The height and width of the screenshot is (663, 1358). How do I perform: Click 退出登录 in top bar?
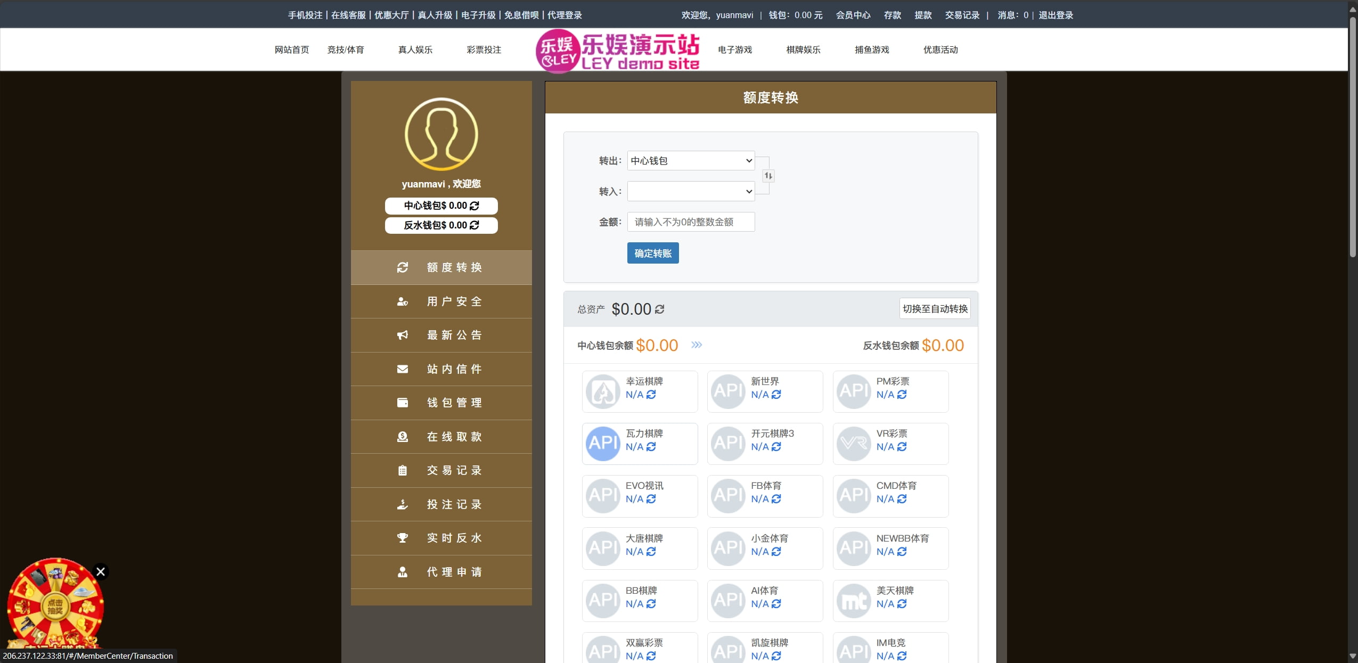(1056, 15)
